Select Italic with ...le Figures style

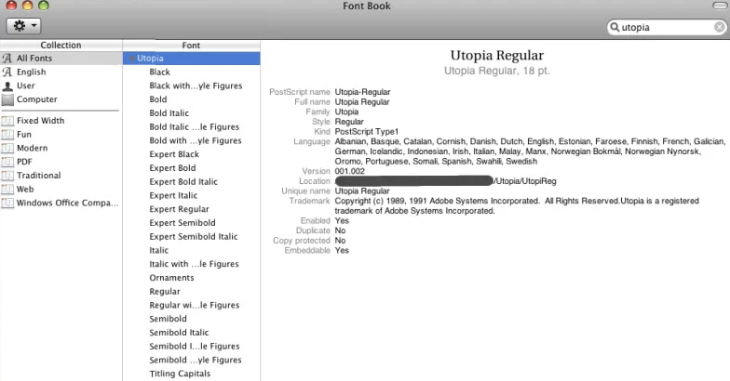[x=194, y=264]
